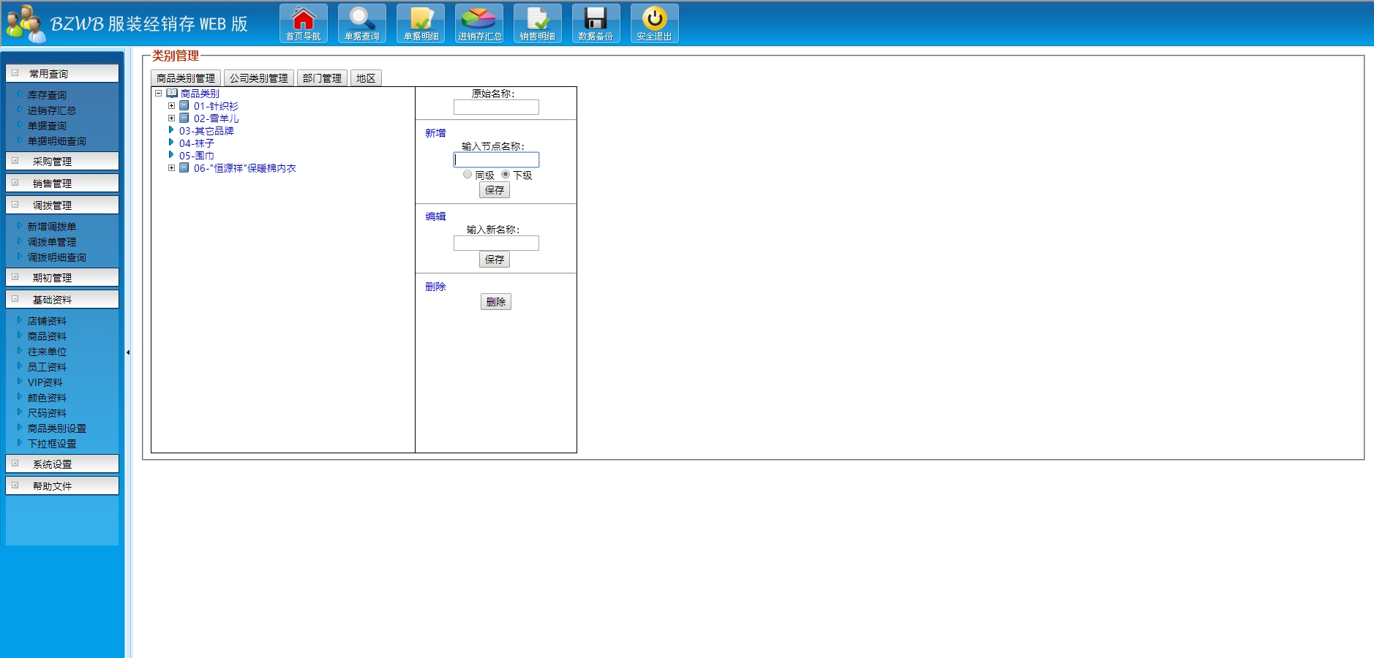Image resolution: width=1374 pixels, height=658 pixels.
Task: Open the 进销存汇总 sidebar link
Action: click(52, 110)
